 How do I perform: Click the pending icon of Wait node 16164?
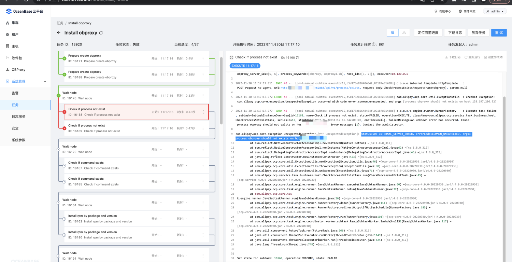(58, 203)
